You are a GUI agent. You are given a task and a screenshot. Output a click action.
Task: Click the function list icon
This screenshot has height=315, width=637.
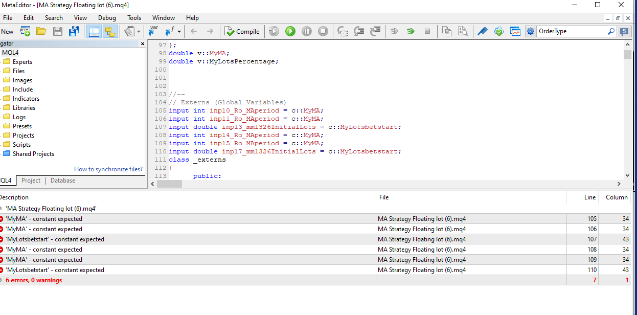tap(170, 31)
